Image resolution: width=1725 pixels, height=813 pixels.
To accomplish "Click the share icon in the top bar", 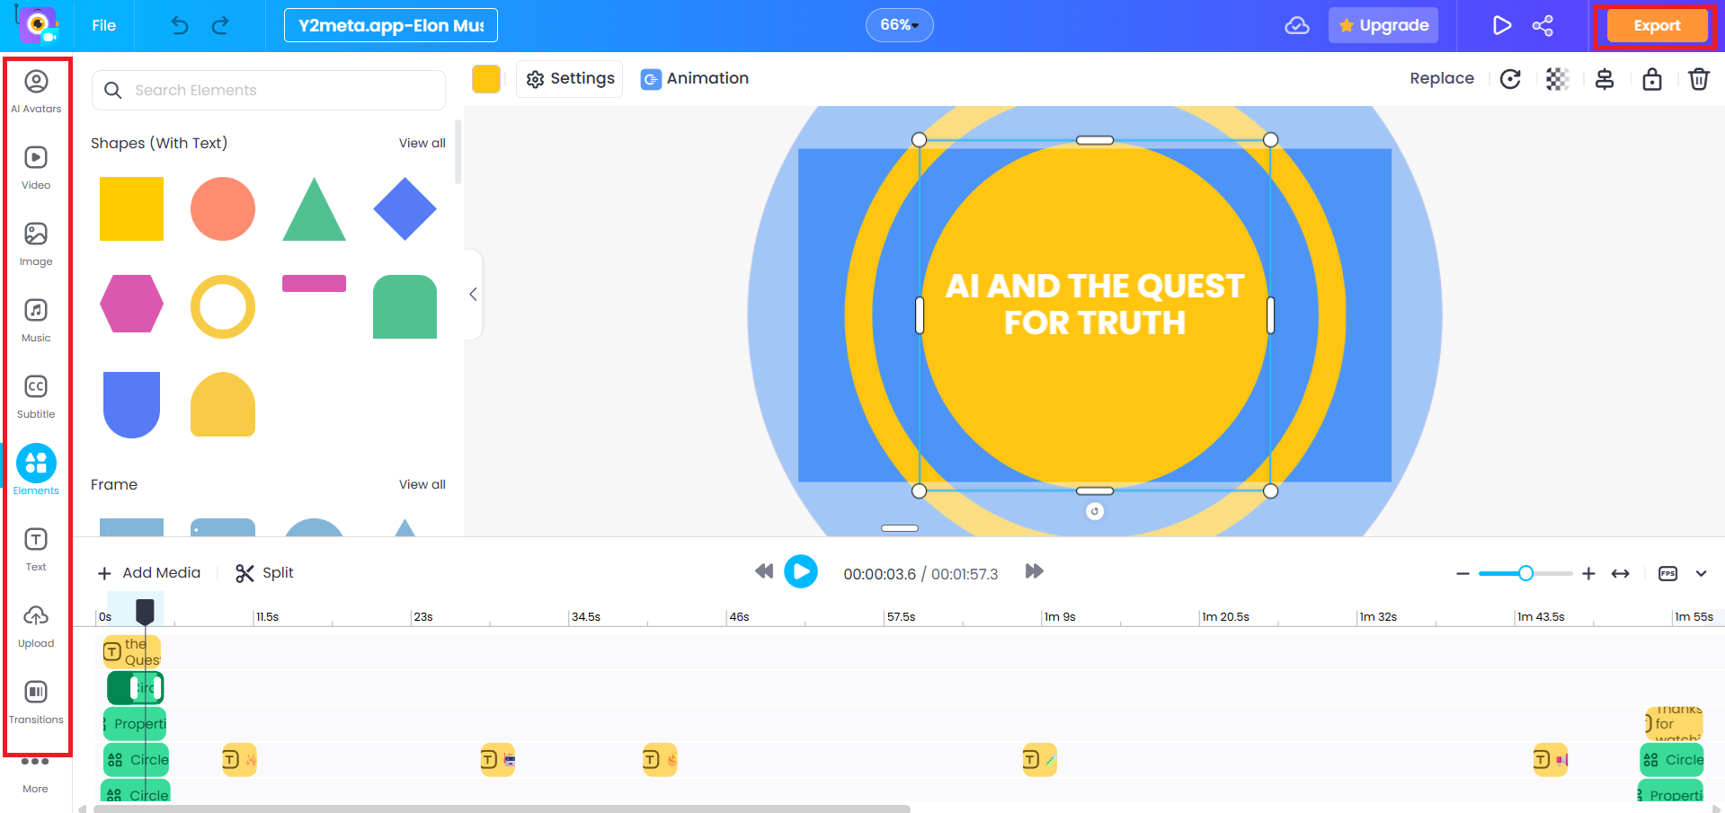I will (x=1543, y=25).
